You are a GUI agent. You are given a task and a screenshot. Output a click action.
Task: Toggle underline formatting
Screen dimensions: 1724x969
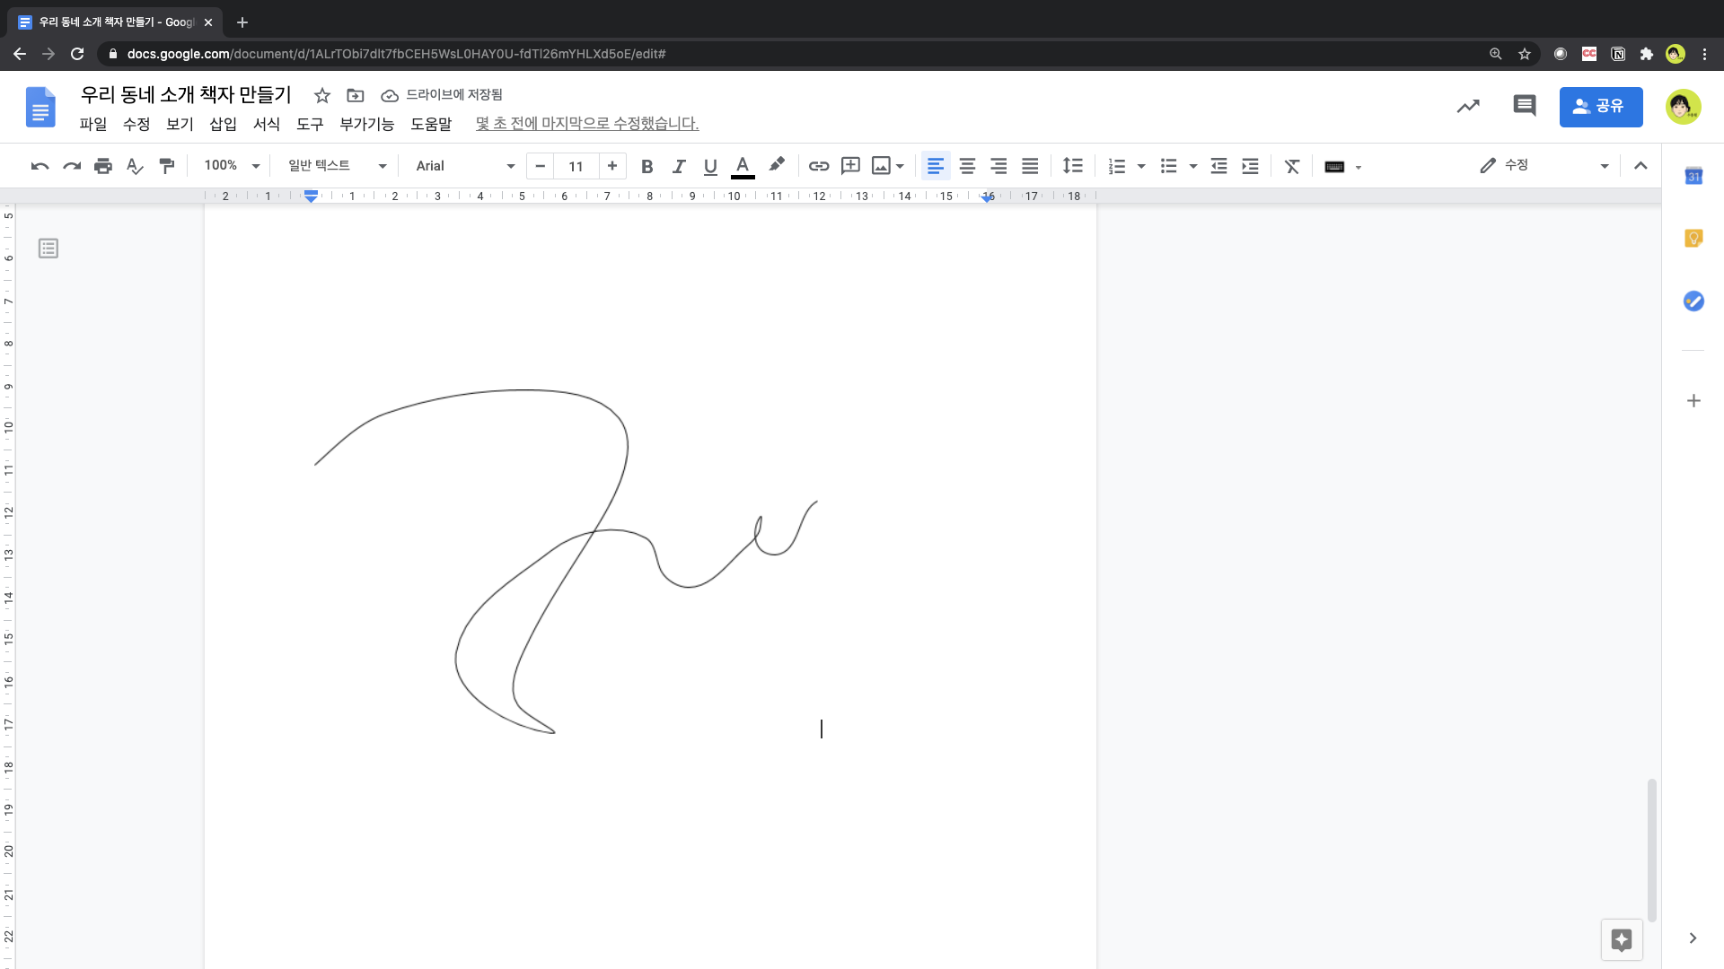(710, 166)
